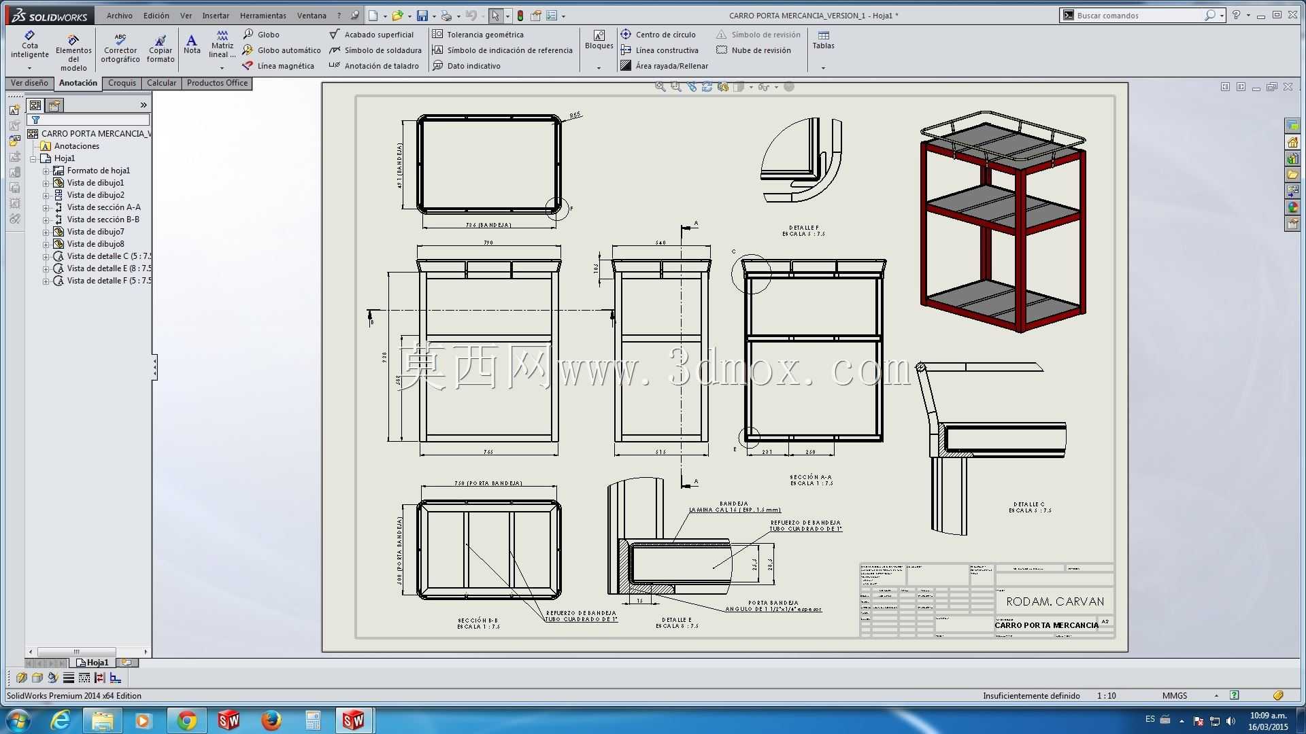The width and height of the screenshot is (1306, 734).
Task: Click the filter funnel in the feature tree
Action: pyautogui.click(x=36, y=120)
